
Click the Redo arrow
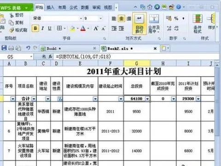[35, 48]
